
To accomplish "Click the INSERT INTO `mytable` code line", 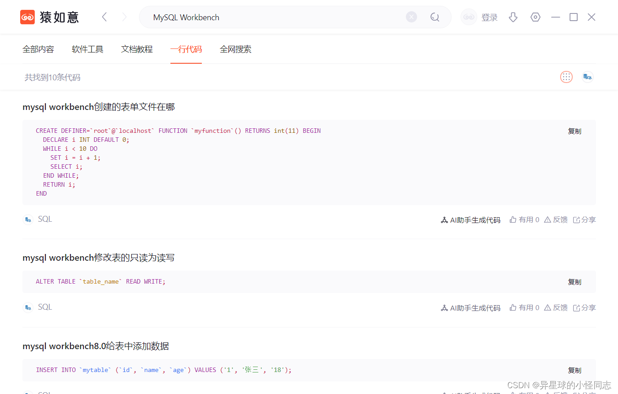I will click(164, 370).
